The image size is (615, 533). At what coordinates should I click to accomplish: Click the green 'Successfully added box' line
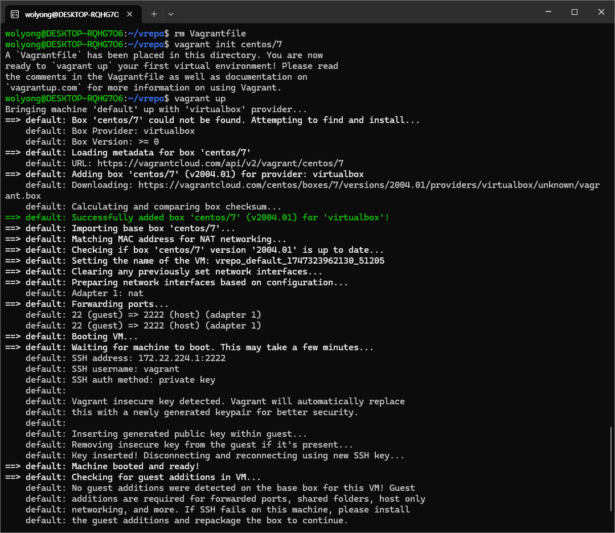point(230,218)
